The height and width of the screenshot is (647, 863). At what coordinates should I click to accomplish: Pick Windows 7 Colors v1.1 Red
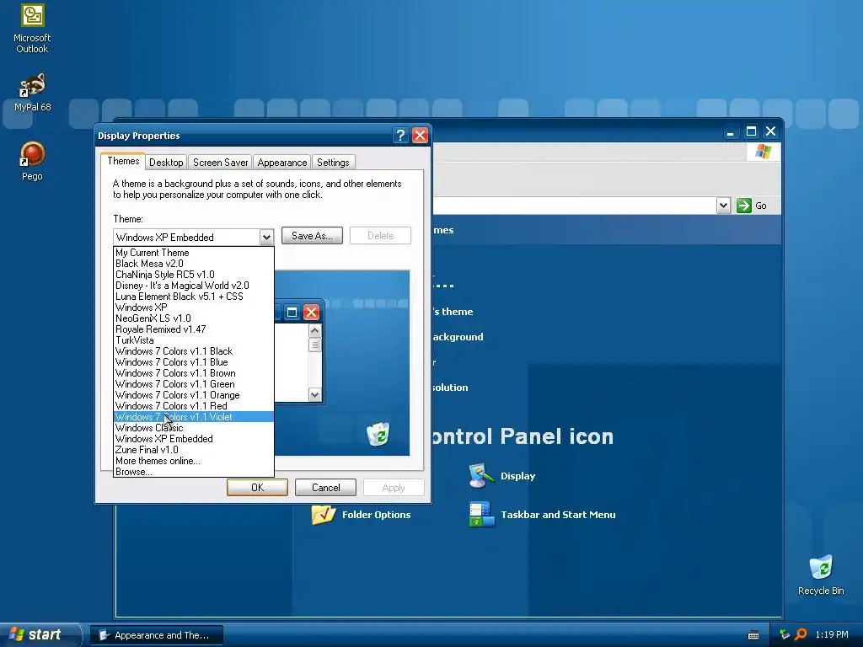pyautogui.click(x=194, y=406)
